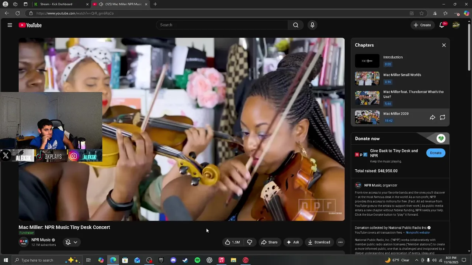Share the Mac Miller 2009 chapter
Image resolution: width=472 pixels, height=265 pixels.
pos(433,117)
